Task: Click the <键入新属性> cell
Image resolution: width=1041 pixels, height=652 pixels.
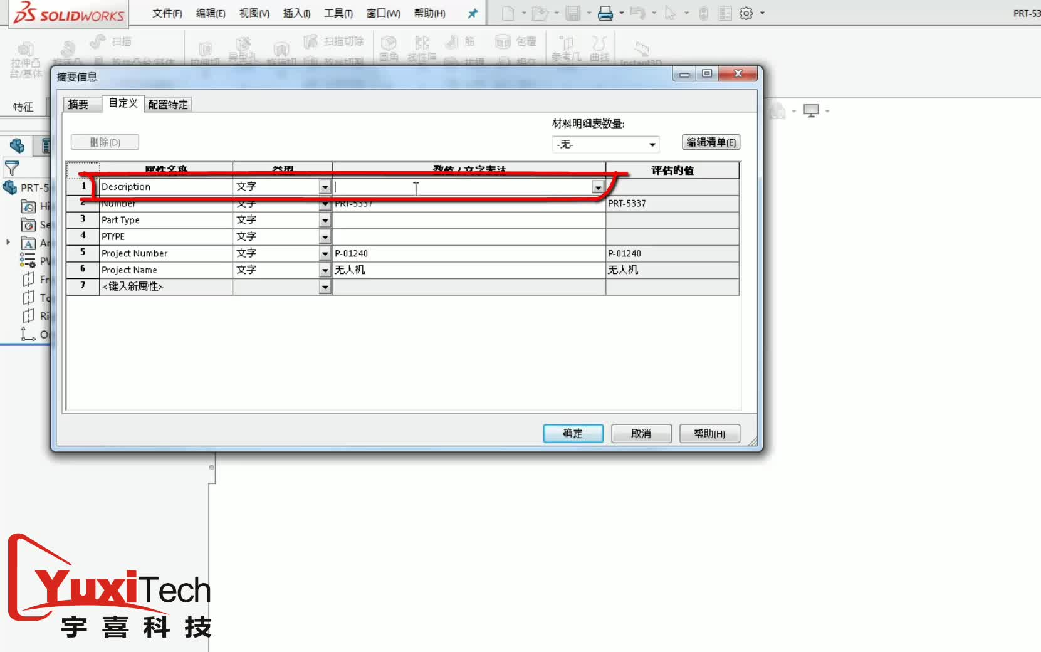Action: point(166,287)
